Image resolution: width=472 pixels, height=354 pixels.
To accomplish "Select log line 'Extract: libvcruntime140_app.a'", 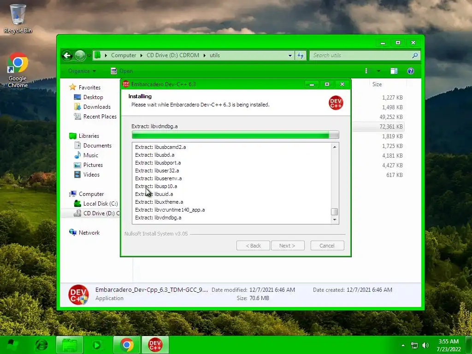I will pyautogui.click(x=170, y=210).
